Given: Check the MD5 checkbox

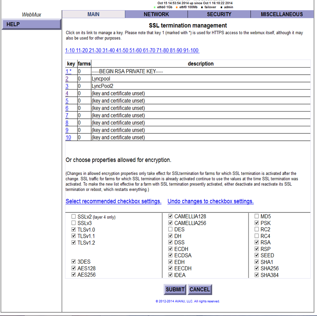Looking at the screenshot, I should [257, 217].
